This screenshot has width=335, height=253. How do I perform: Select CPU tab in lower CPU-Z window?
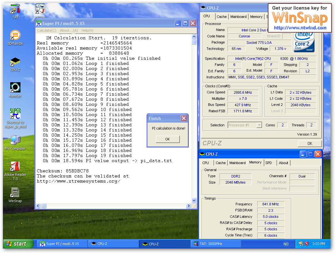(x=205, y=163)
